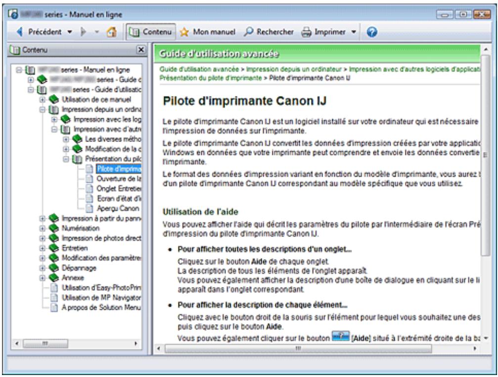Image resolution: width=498 pixels, height=377 pixels.
Task: Expand 'Modification des paramètres' tree node
Action: pyautogui.click(x=42, y=258)
